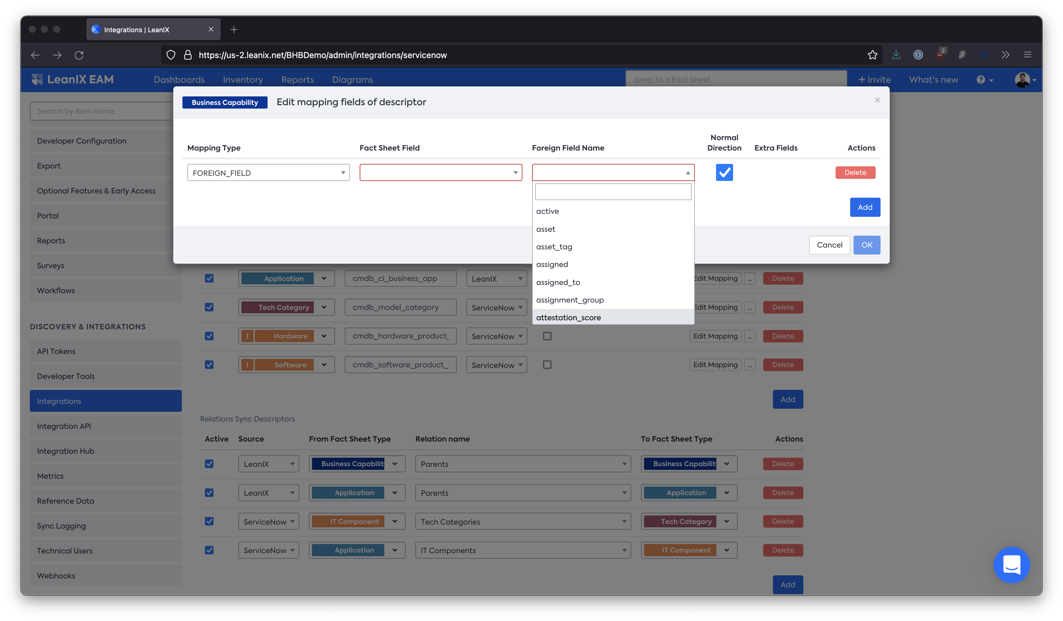Screen dimensions: 1063x621
Task: Open the Firefox hamburger menu icon
Action: [1027, 55]
